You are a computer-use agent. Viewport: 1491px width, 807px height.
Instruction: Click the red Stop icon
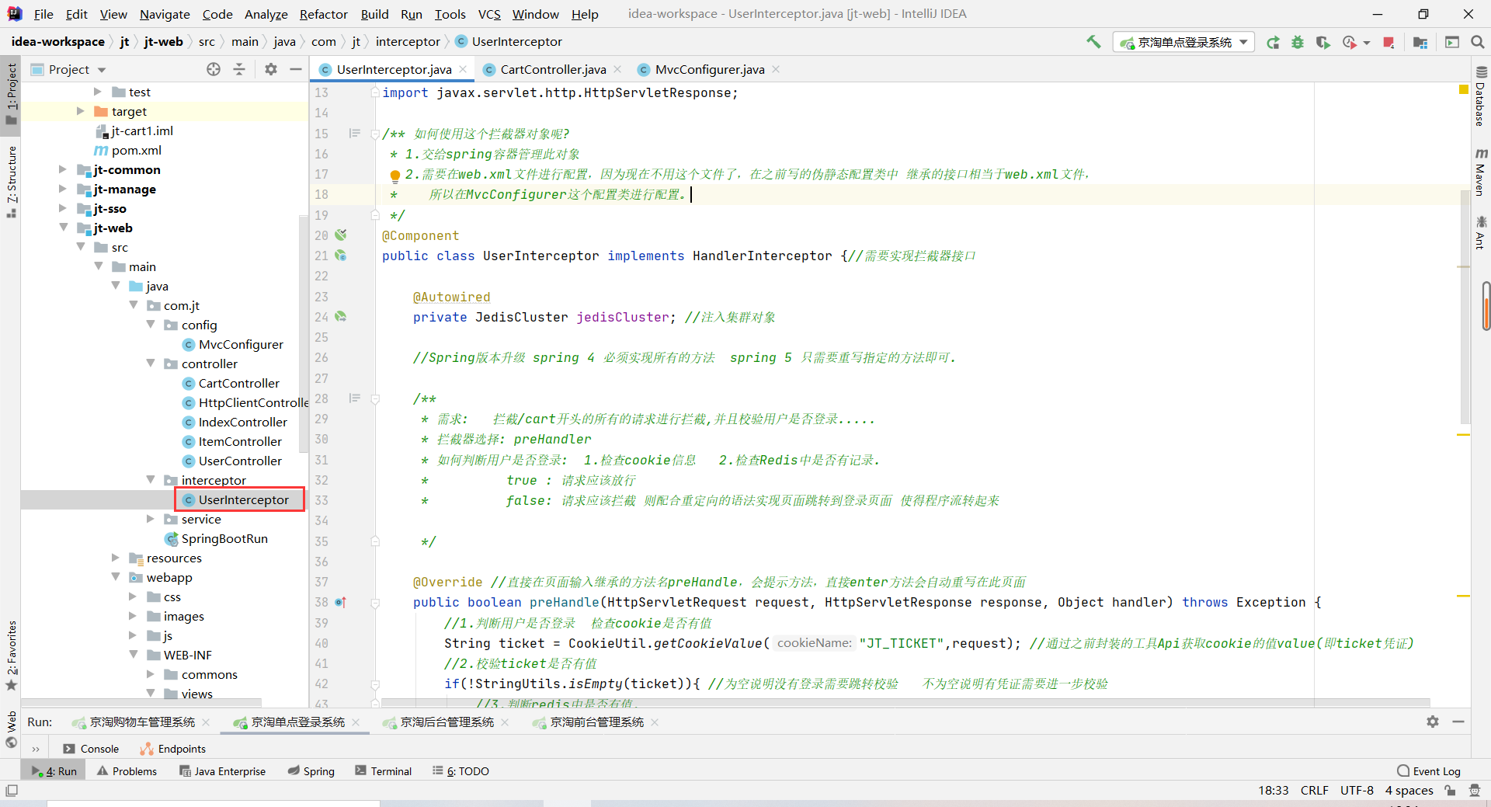pos(1388,43)
